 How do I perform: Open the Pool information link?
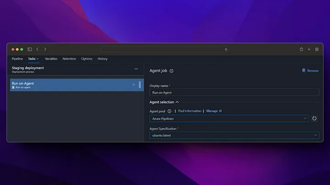coord(190,111)
